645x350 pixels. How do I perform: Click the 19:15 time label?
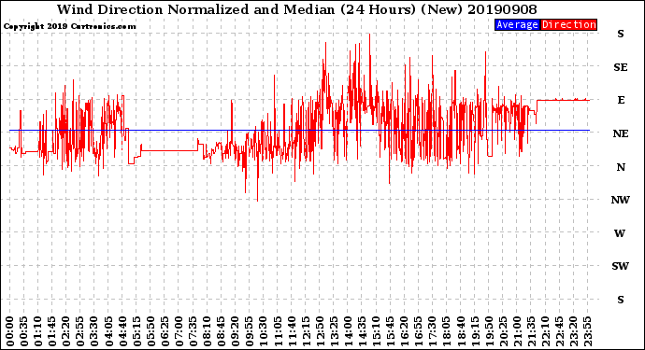(475, 331)
